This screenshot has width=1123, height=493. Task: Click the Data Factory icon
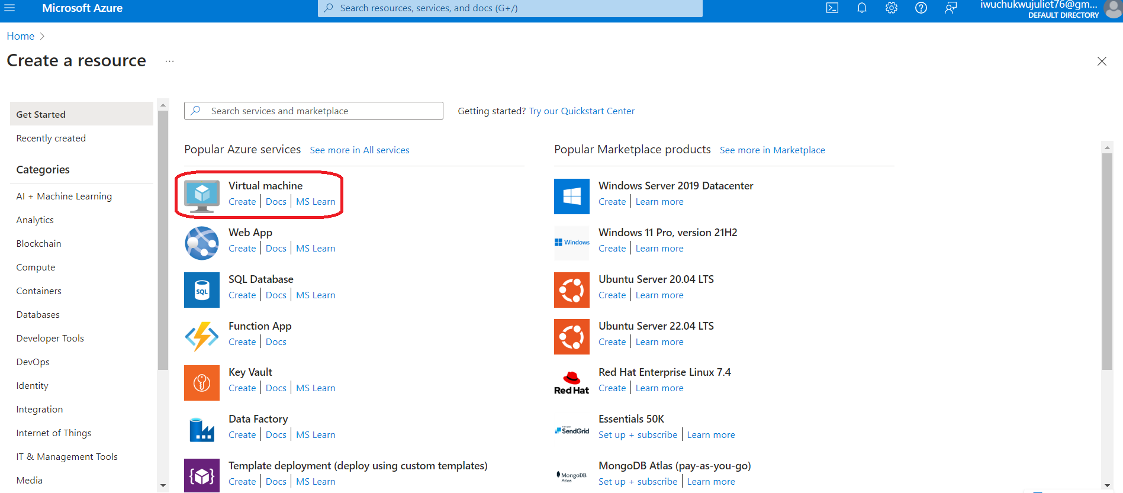(202, 430)
